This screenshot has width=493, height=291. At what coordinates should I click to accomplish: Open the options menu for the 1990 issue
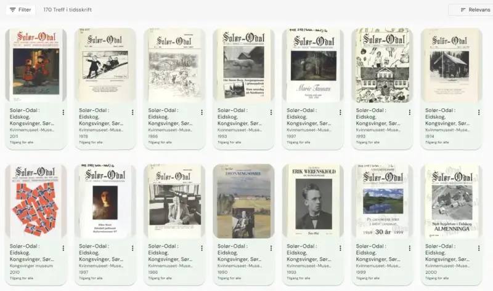pyautogui.click(x=271, y=249)
